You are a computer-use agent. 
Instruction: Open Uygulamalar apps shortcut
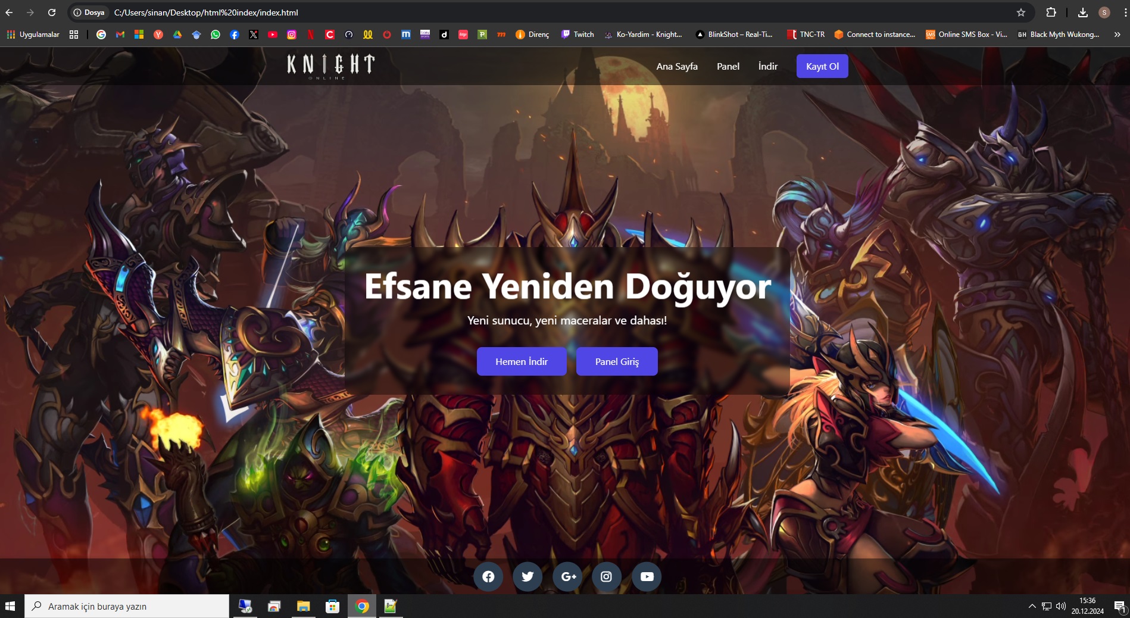tap(33, 35)
